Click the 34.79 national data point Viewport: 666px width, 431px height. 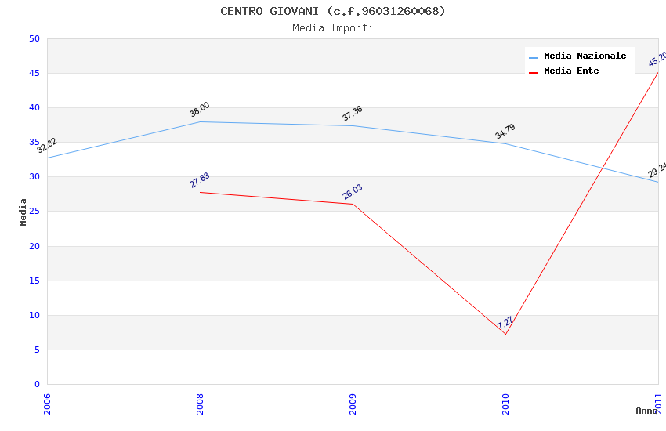[505, 143]
